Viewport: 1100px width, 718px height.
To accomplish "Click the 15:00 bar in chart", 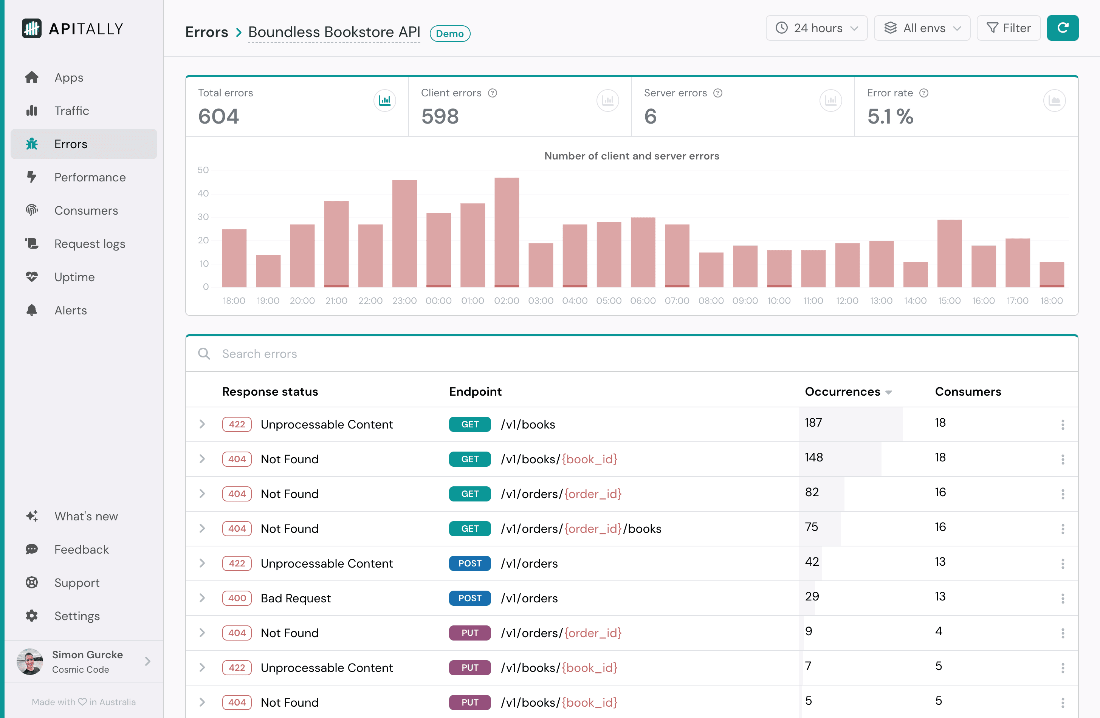I will (949, 253).
